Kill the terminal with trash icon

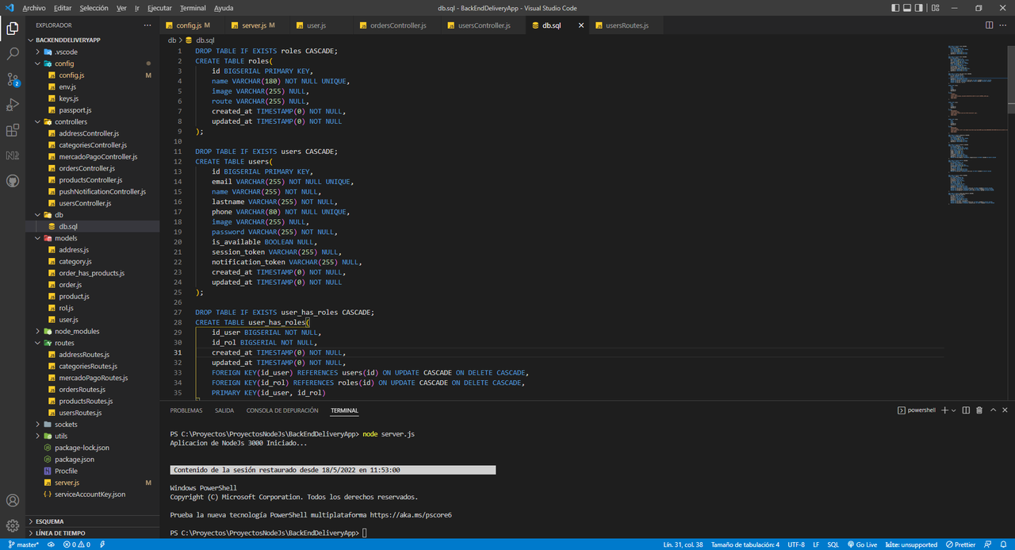979,410
